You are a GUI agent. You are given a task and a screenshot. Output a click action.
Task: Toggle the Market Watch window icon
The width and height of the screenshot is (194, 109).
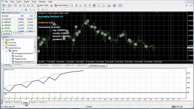[x=16, y=5]
